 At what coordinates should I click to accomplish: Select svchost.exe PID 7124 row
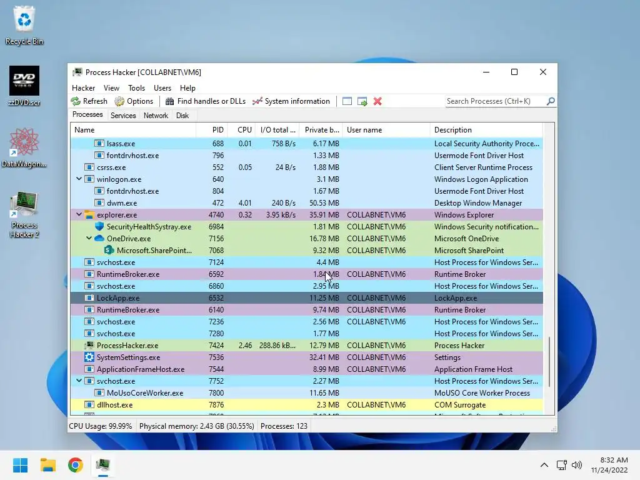306,262
